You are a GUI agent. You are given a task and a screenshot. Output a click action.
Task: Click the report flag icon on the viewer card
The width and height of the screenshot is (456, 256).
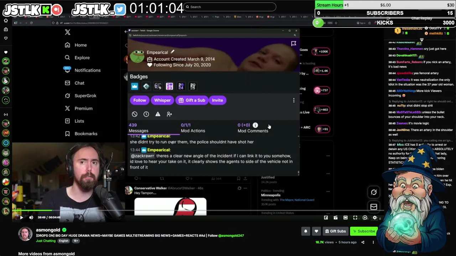point(294,43)
